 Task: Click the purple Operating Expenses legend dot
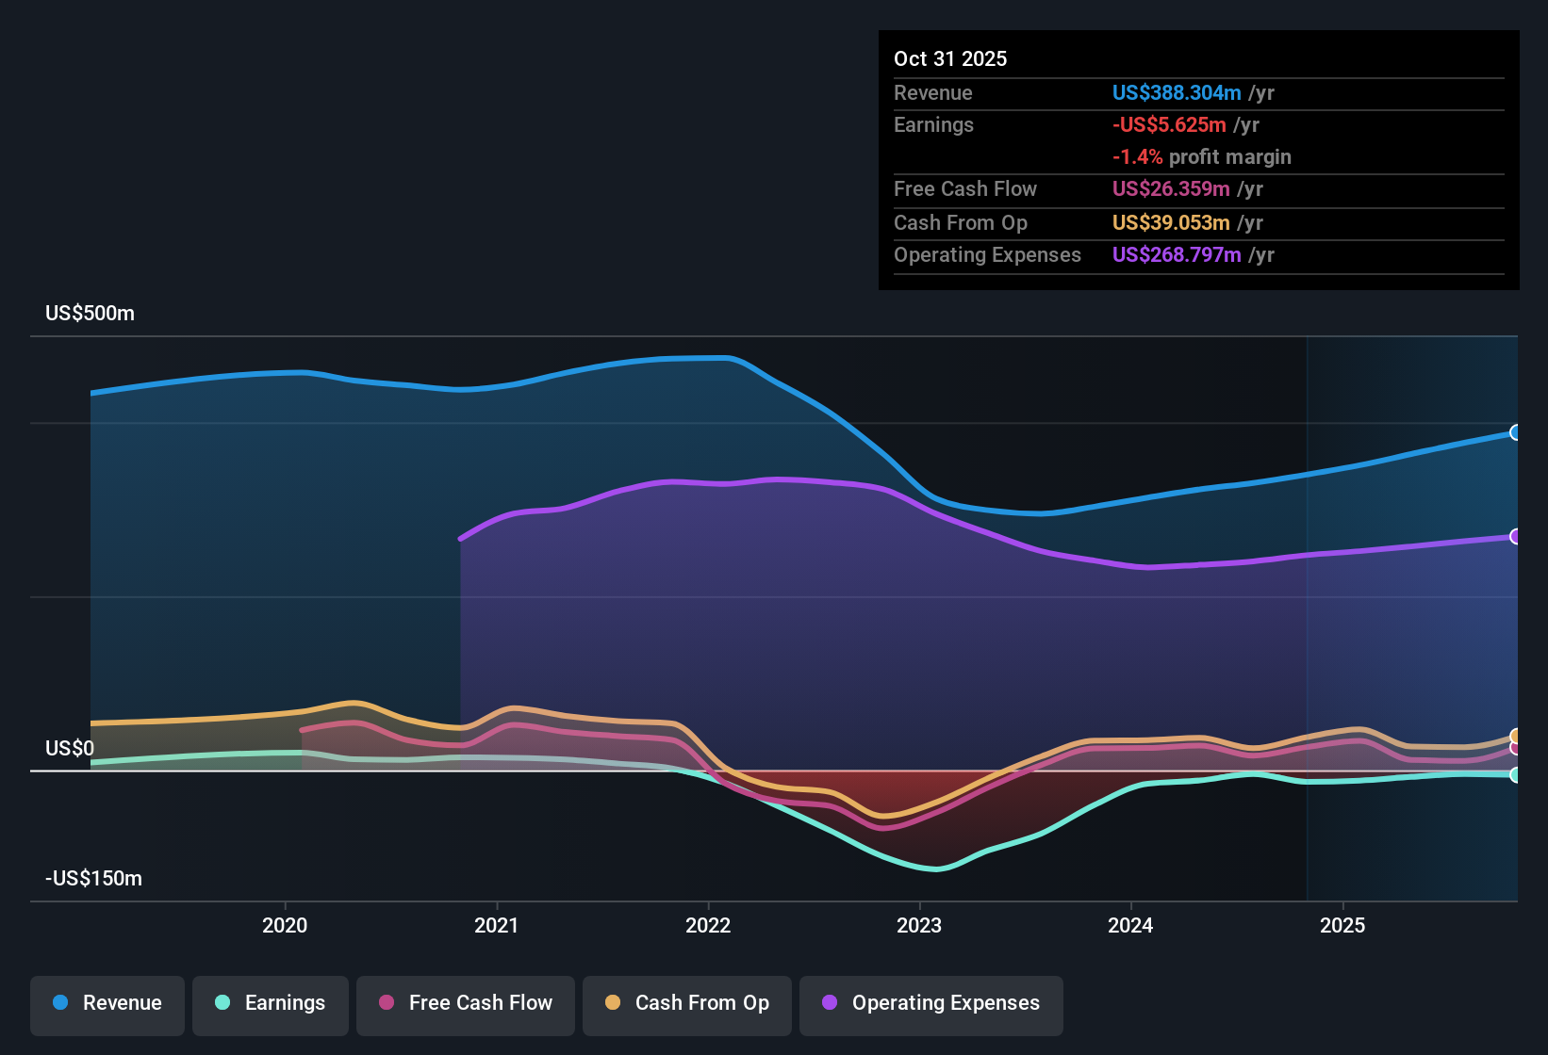pyautogui.click(x=828, y=1004)
